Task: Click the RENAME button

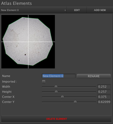Action: [94, 76]
